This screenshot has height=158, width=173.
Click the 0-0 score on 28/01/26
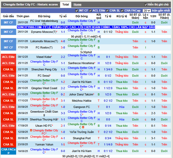coord(63,22)
